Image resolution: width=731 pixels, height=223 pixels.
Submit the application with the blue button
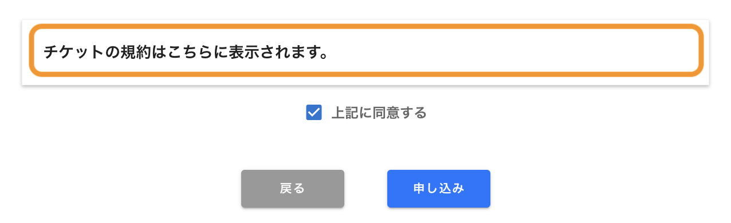tap(438, 189)
